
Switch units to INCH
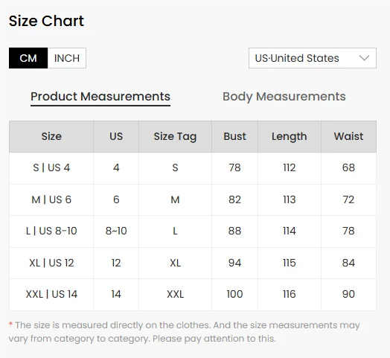pyautogui.click(x=67, y=58)
